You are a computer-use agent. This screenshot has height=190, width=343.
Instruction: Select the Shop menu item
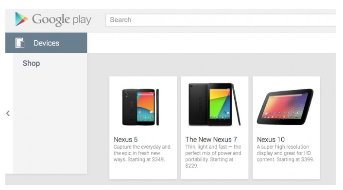(31, 63)
